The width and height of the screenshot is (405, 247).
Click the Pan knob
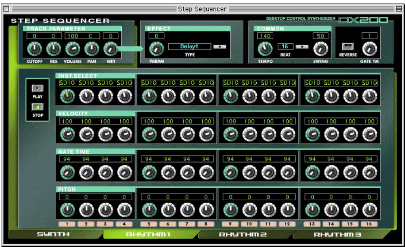(x=92, y=49)
